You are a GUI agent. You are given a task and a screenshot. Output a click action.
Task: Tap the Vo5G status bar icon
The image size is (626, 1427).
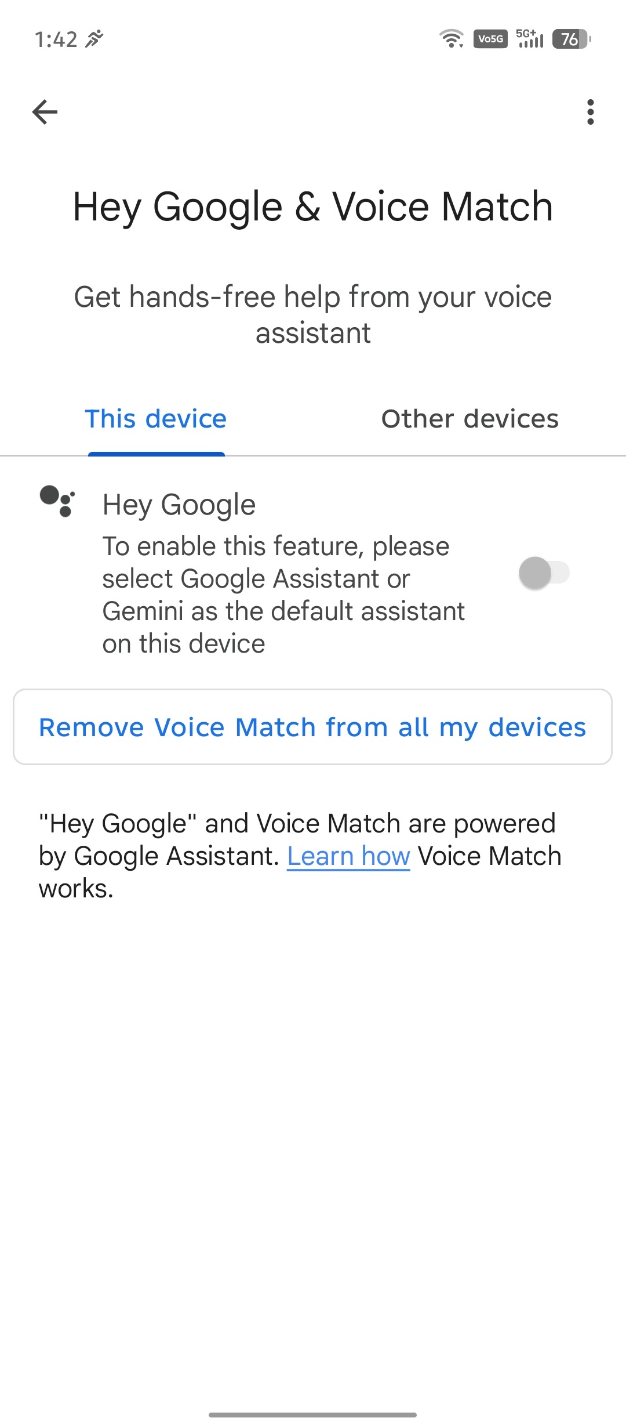click(490, 39)
